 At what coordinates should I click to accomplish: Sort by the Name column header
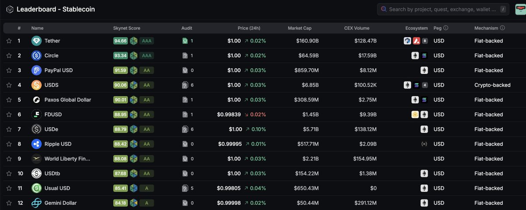[x=38, y=28]
